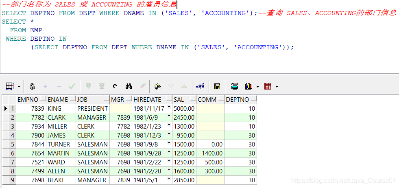Click the delete record minus icon
The width and height of the screenshot is (399, 188).
(x=59, y=87)
